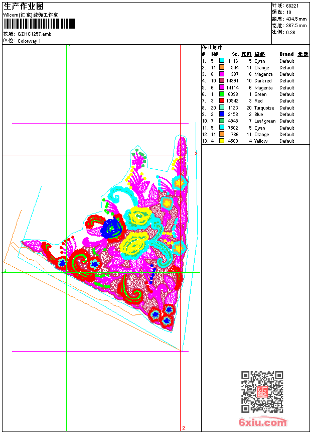The height and width of the screenshot is (432, 311).
Task: Click stitch count 14391 for Dark red
Action: 232,81
